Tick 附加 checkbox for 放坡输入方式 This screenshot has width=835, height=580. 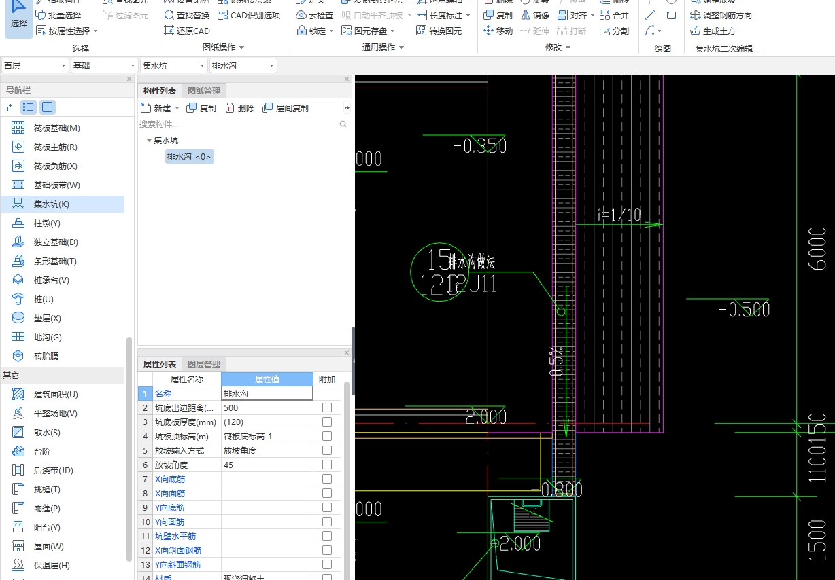[327, 450]
